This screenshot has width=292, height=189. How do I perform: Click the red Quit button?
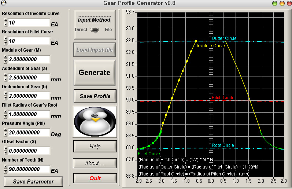(95, 178)
